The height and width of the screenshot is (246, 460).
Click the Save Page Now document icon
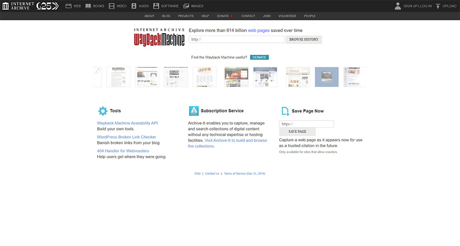[285, 111]
